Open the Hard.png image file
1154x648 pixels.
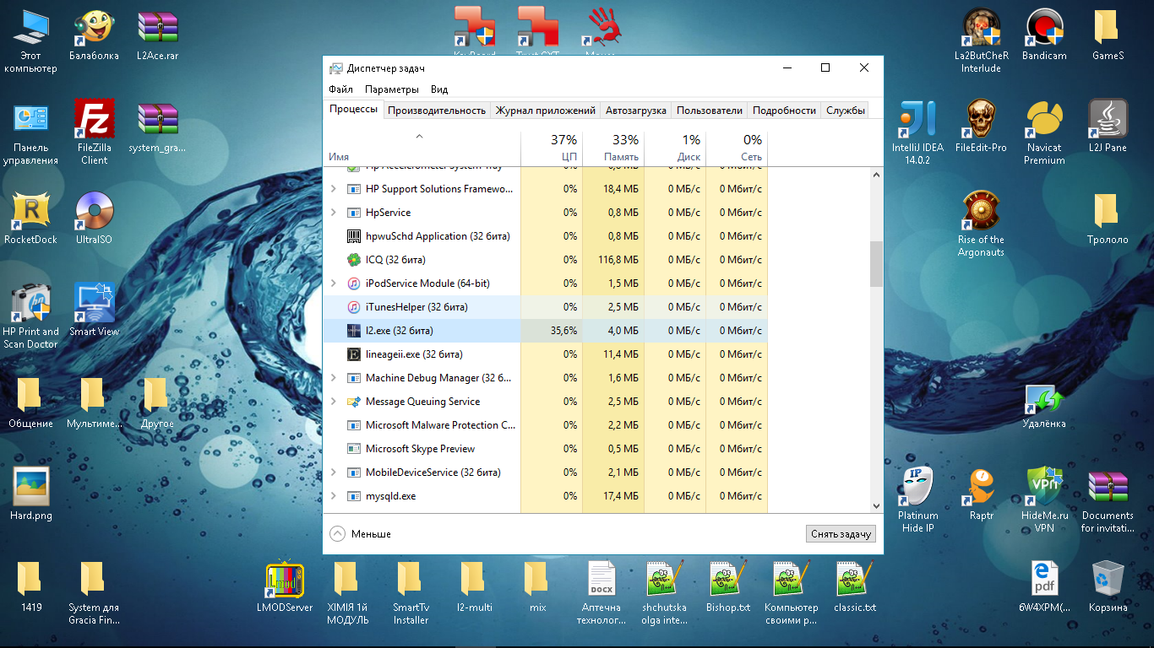tap(30, 494)
